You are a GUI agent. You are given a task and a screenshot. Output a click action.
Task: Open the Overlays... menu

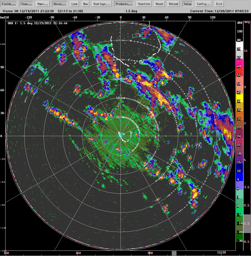(x=102, y=4)
